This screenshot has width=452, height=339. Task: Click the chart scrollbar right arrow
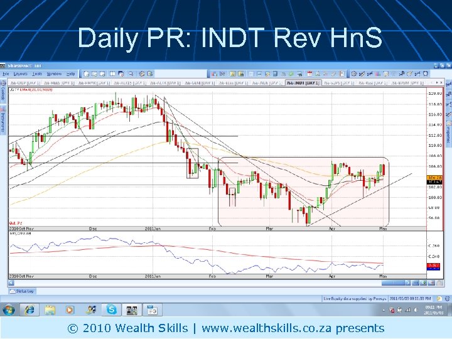(x=407, y=283)
